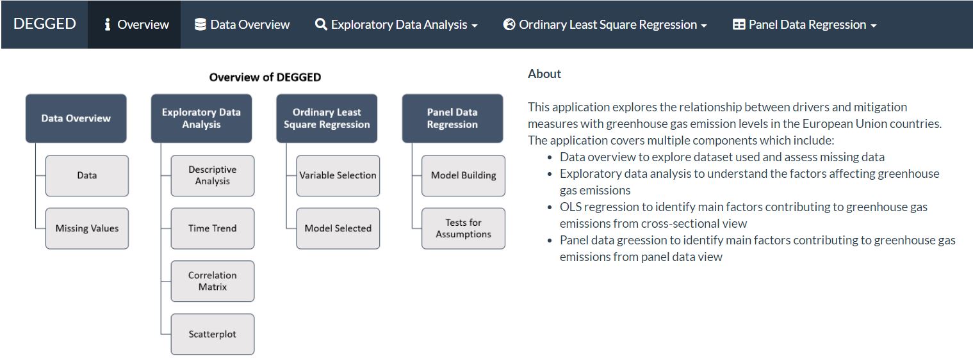Click the DEGGED brand title
This screenshot has width=973, height=364.
pyautogui.click(x=44, y=24)
